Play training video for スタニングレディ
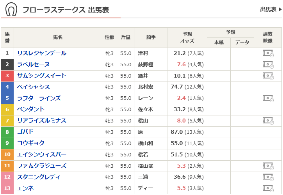The height and width of the screenshot is (195, 283). (x=268, y=177)
